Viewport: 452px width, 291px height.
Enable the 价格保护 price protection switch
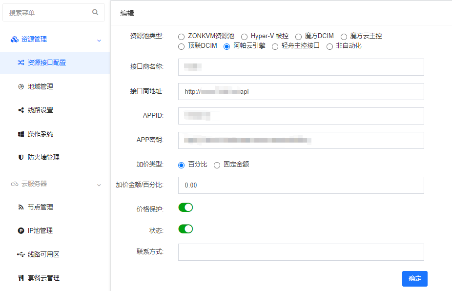pos(185,207)
